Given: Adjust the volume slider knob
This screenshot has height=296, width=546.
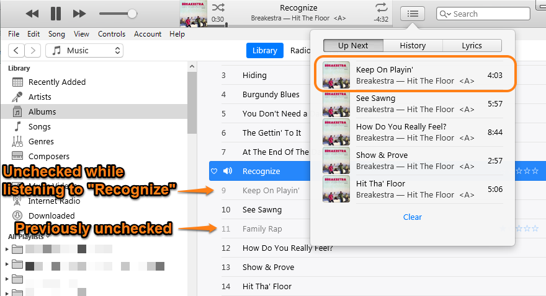Looking at the screenshot, I should tap(132, 14).
